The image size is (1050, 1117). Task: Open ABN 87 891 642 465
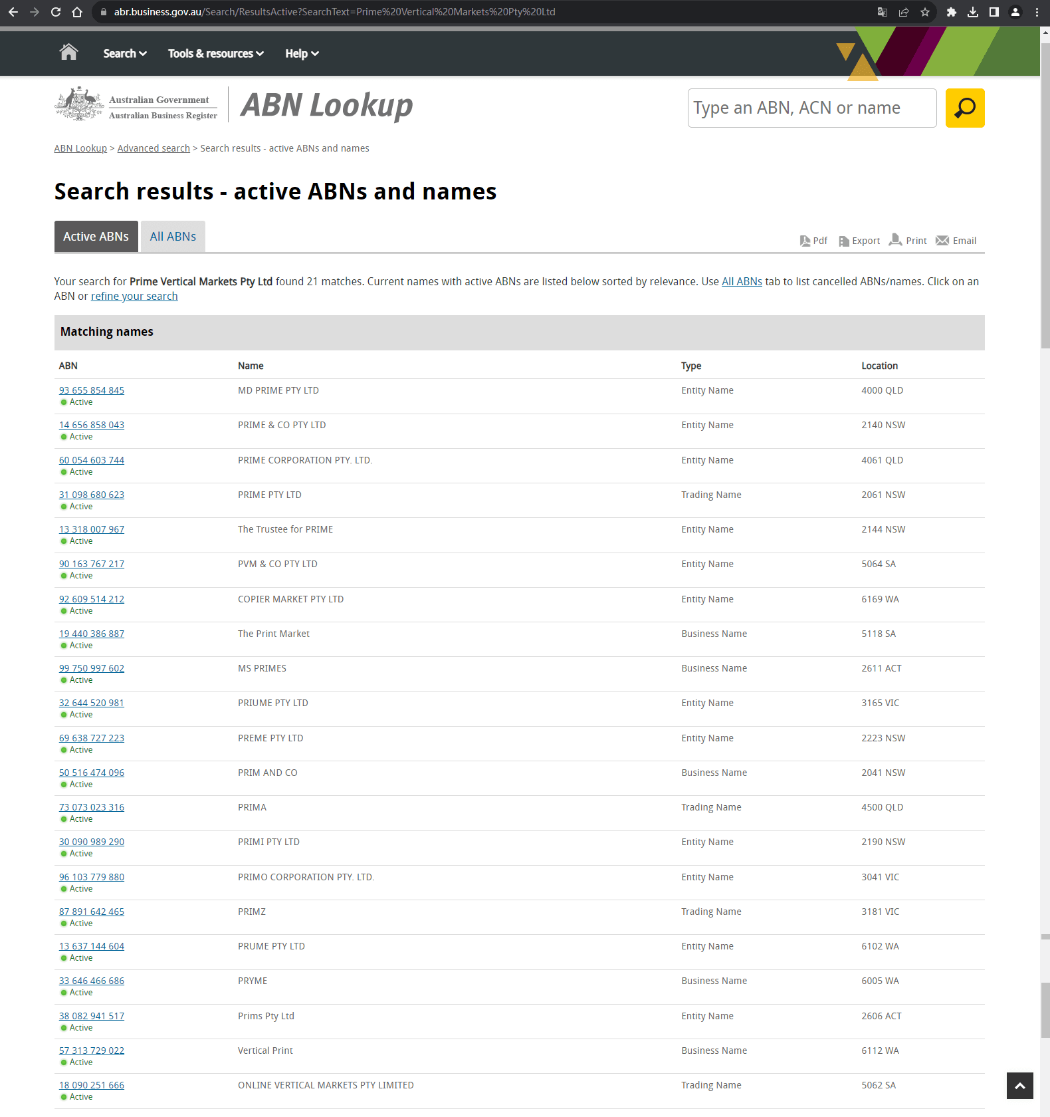coord(92,912)
